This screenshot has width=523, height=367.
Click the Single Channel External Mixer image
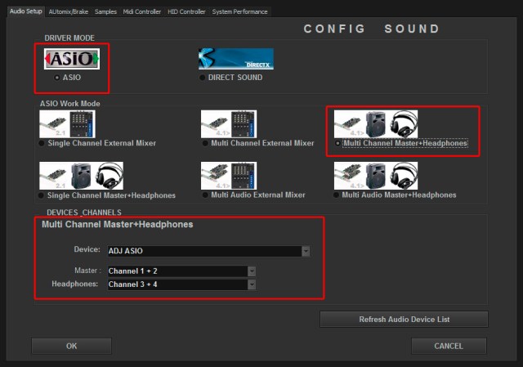coord(67,123)
